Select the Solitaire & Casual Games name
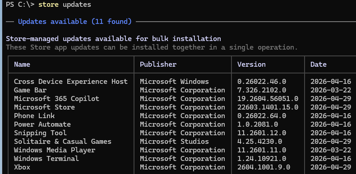This screenshot has width=356, height=174. [x=63, y=142]
